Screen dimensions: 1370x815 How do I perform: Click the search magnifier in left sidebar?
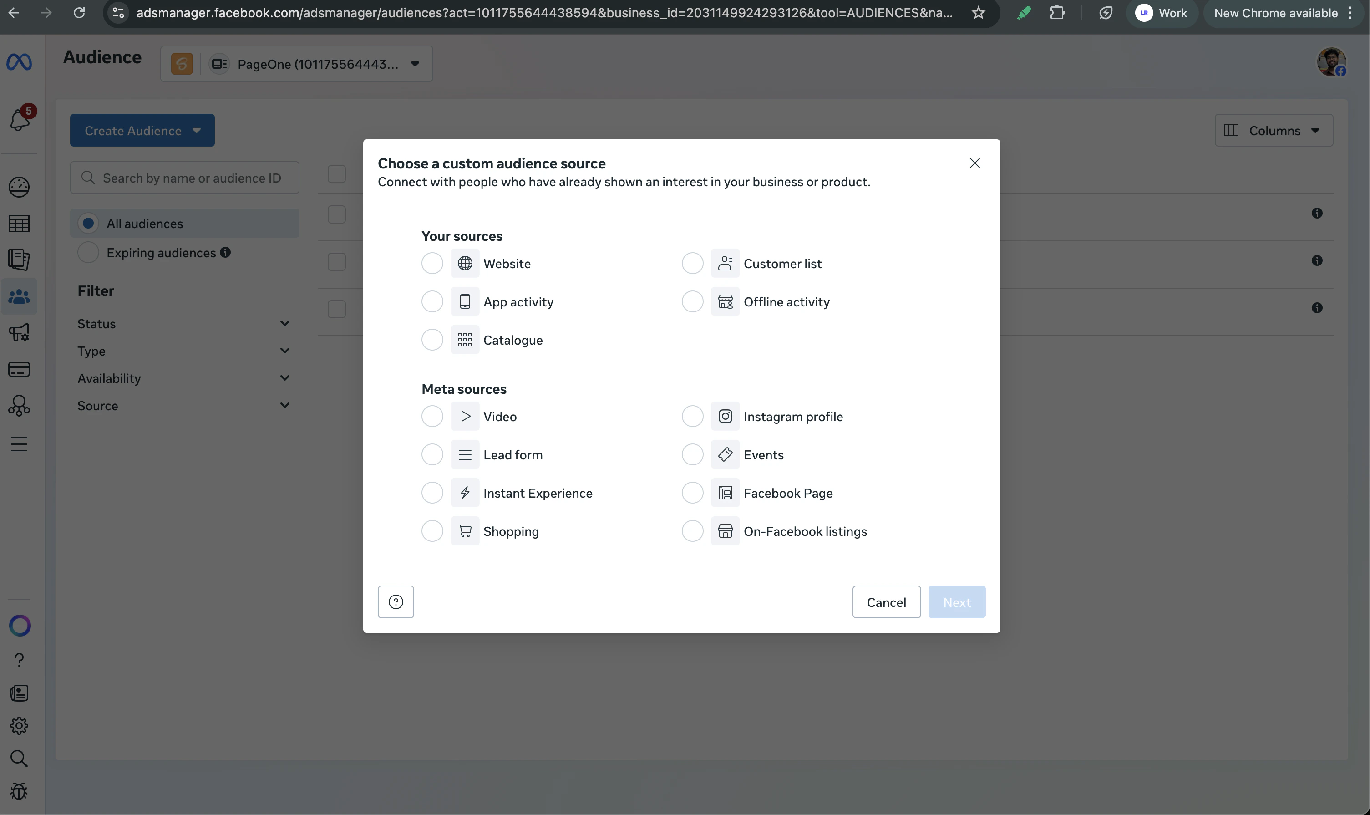(19, 759)
